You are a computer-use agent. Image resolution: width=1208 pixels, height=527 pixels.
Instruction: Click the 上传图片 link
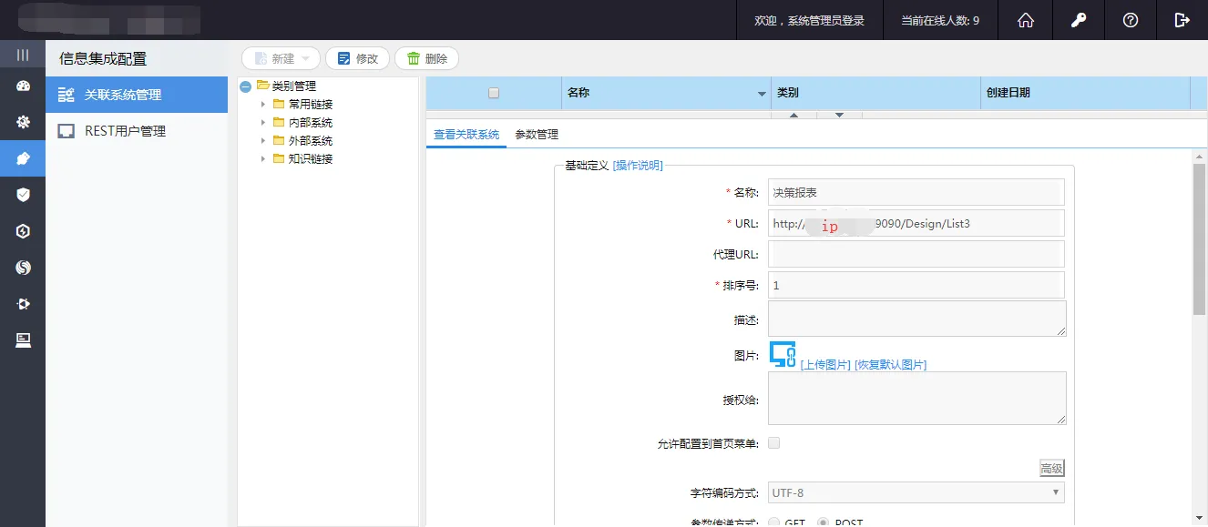pyautogui.click(x=825, y=365)
